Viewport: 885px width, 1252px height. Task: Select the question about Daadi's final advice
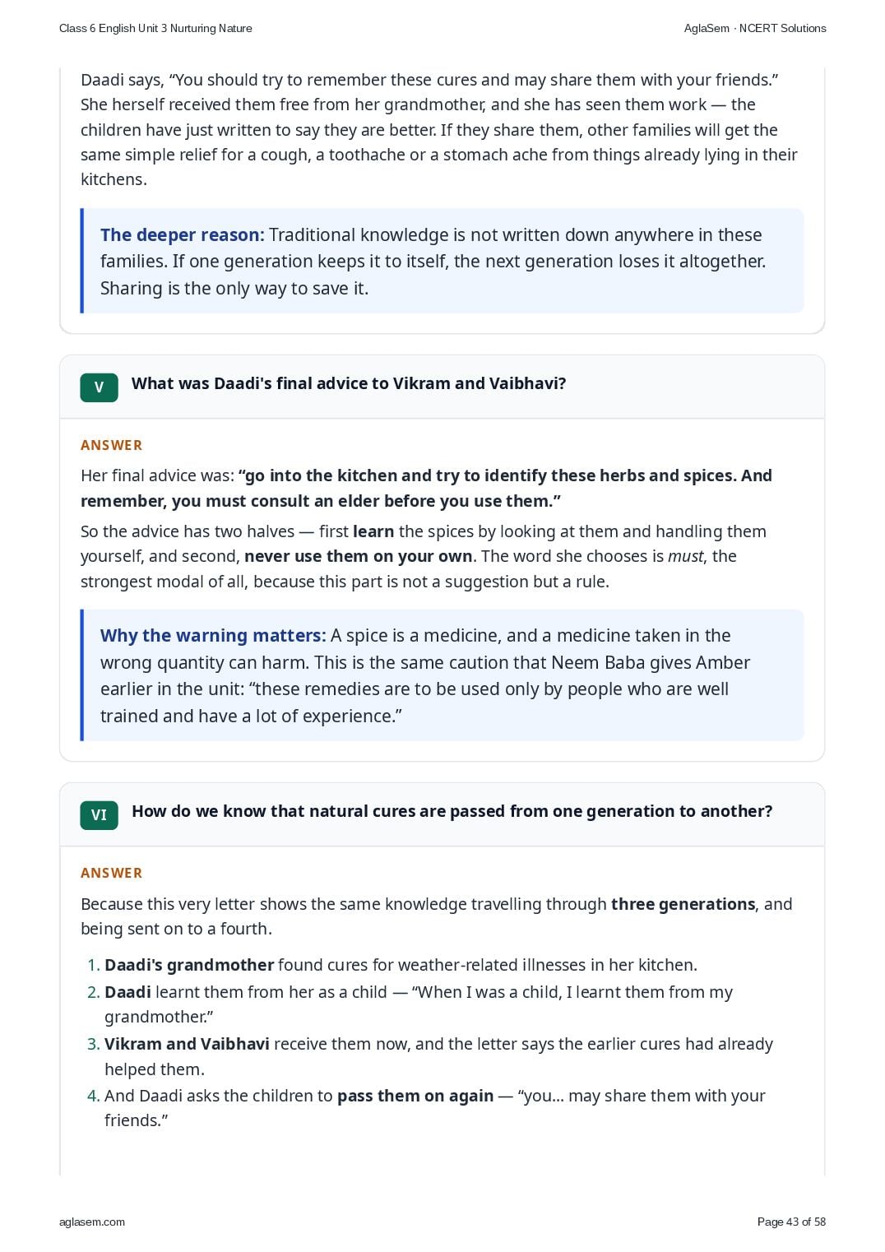[349, 383]
